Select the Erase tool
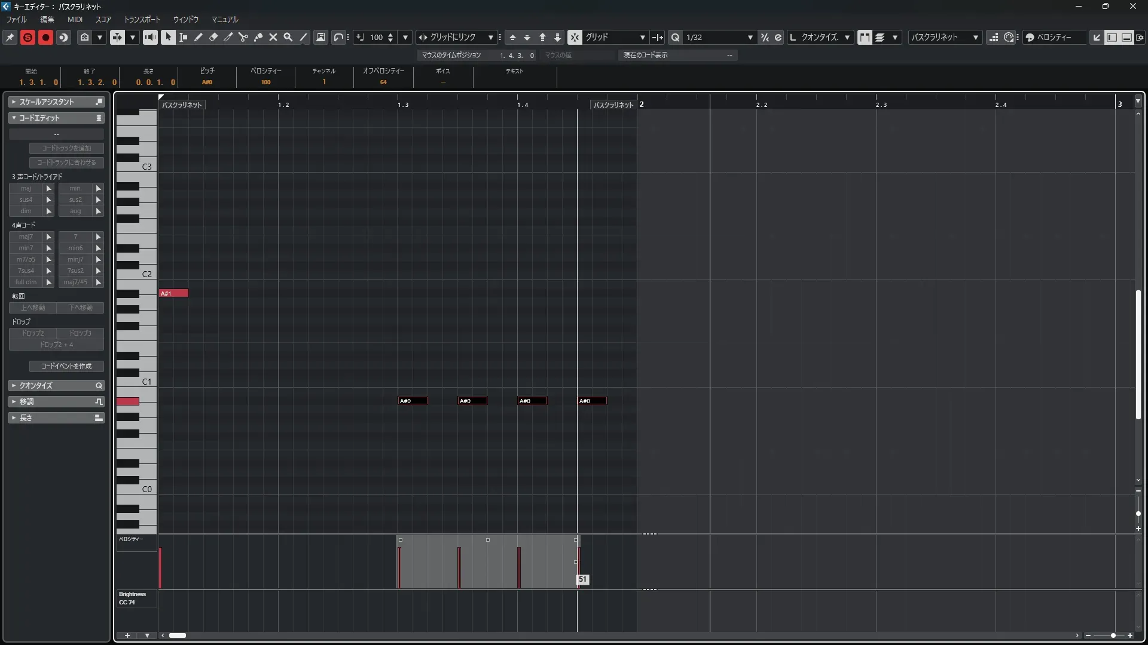 (213, 37)
